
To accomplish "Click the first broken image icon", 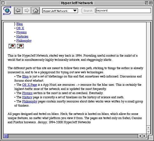I will pyautogui.click(x=12, y=46).
